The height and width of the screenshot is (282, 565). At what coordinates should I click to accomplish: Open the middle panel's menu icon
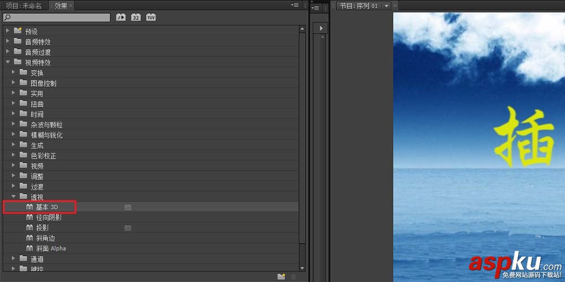(x=315, y=7)
